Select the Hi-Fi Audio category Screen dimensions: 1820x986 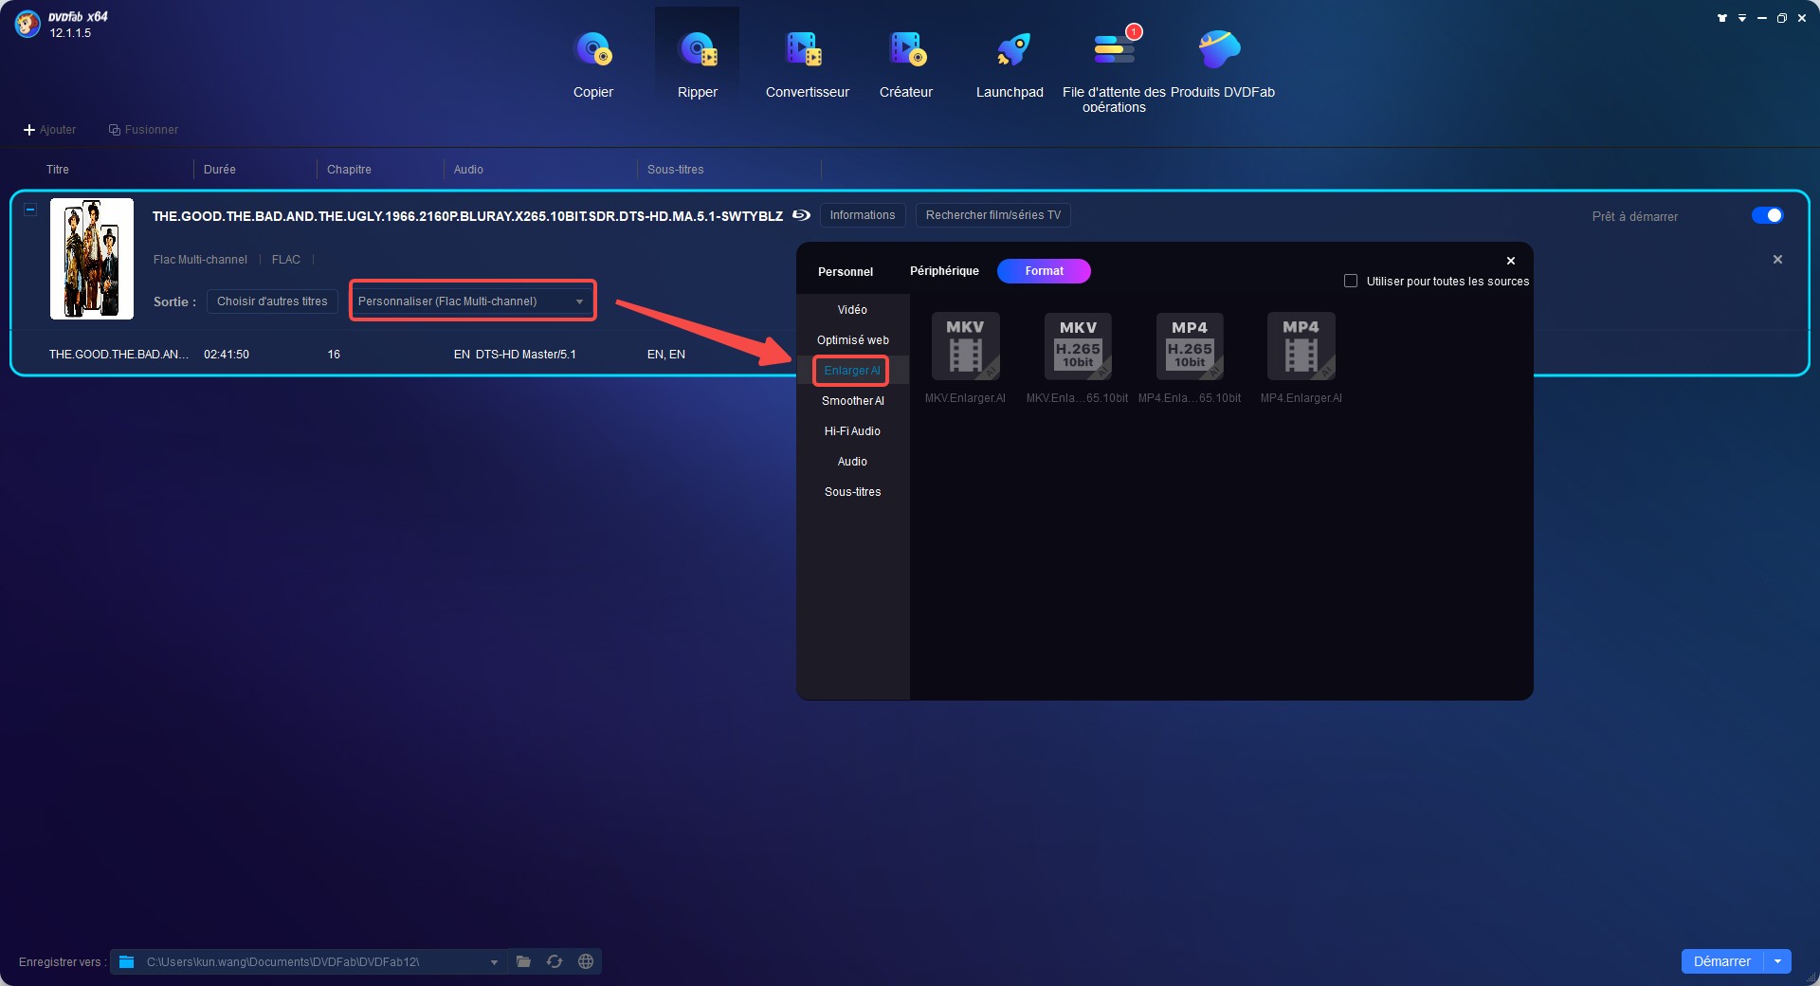tap(852, 431)
